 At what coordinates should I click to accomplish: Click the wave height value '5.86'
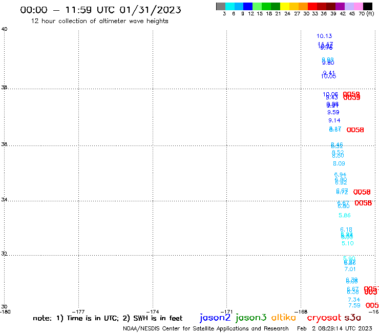(x=345, y=215)
